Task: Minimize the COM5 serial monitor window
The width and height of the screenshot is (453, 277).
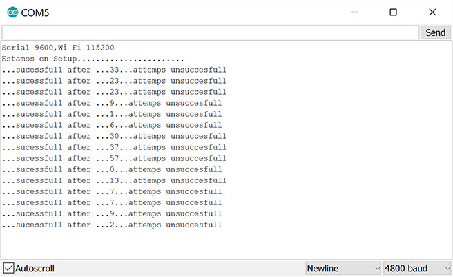Action: [x=355, y=12]
